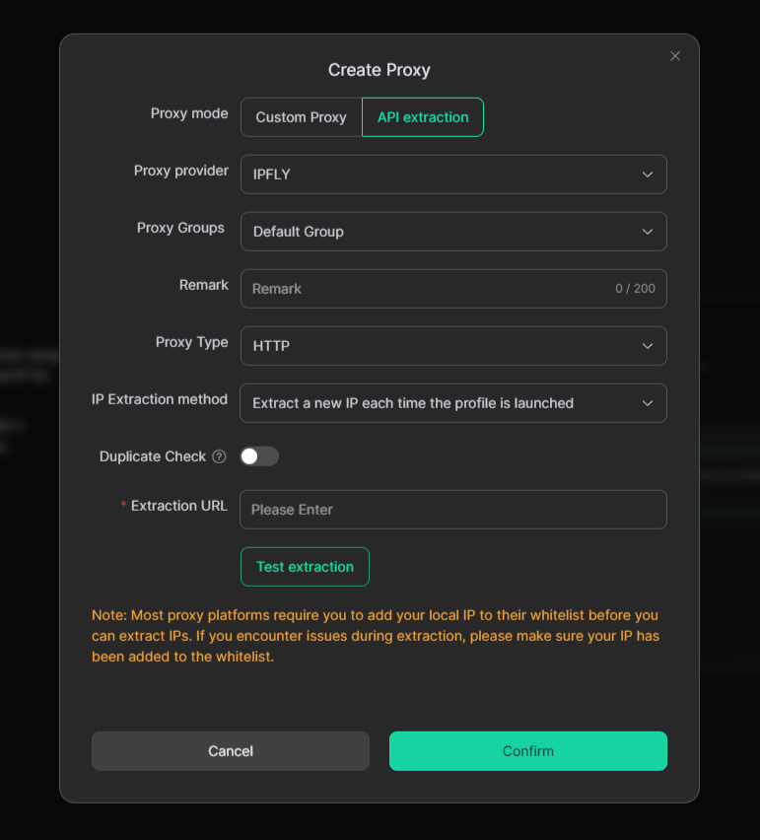Click the 0 / 200 remark character counter
The width and height of the screenshot is (760, 840).
(x=635, y=289)
